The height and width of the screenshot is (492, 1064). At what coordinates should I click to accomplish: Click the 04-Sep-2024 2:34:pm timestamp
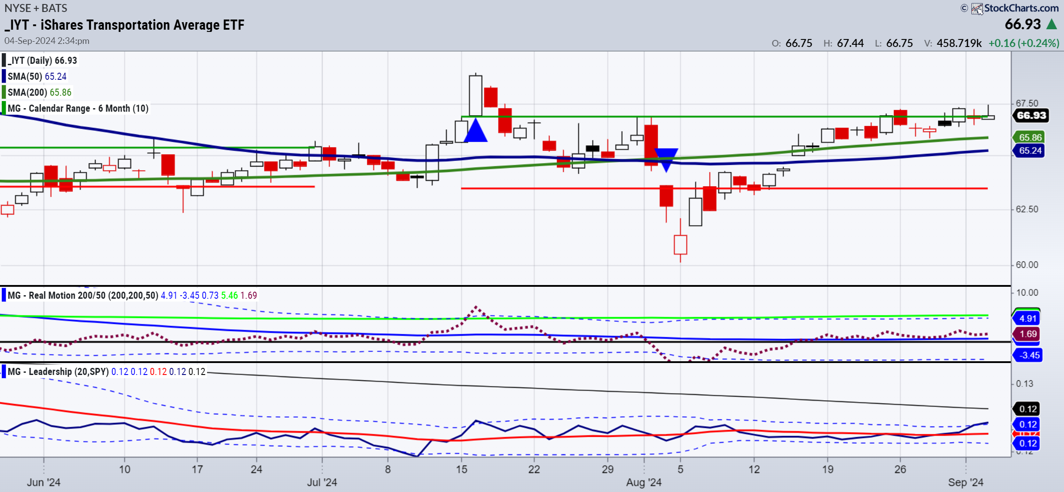[47, 41]
